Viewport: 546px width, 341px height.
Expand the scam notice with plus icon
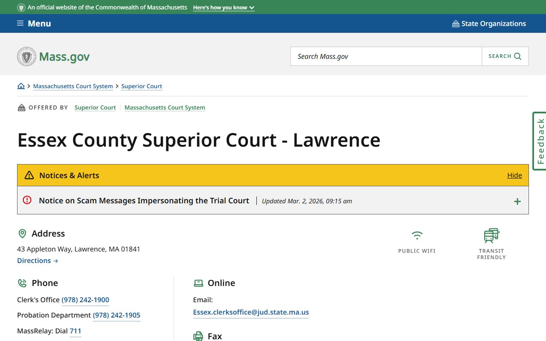tap(517, 201)
